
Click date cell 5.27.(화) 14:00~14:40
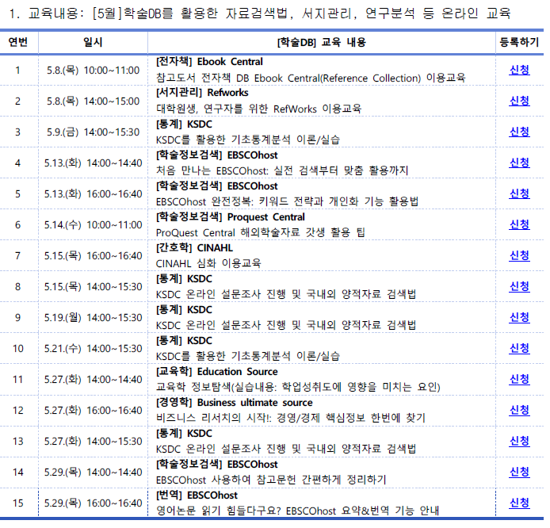93,379
